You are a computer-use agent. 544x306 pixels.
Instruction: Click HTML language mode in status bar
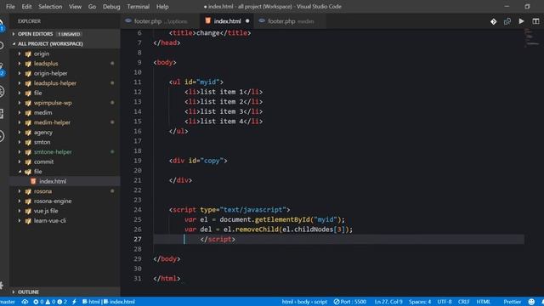[x=484, y=302]
